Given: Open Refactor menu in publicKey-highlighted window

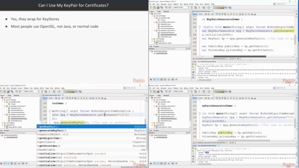Looking at the screenshot, I should pyautogui.click(x=176, y=88).
